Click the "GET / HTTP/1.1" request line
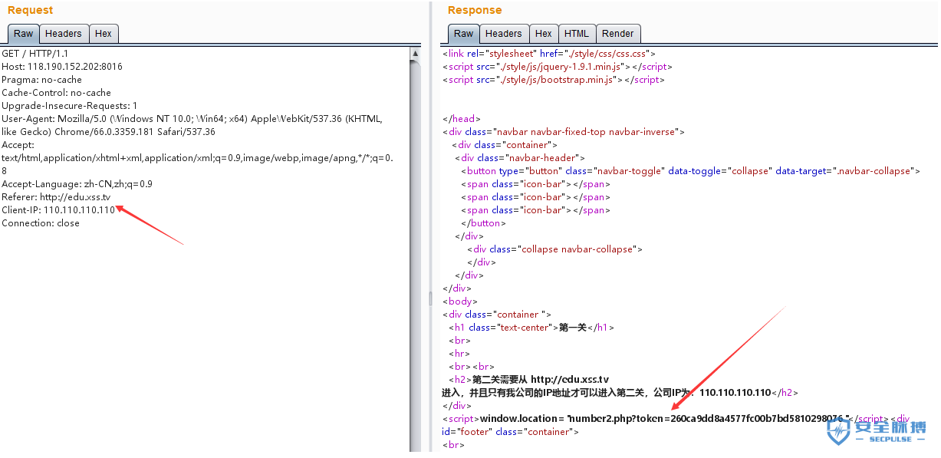 pos(35,54)
